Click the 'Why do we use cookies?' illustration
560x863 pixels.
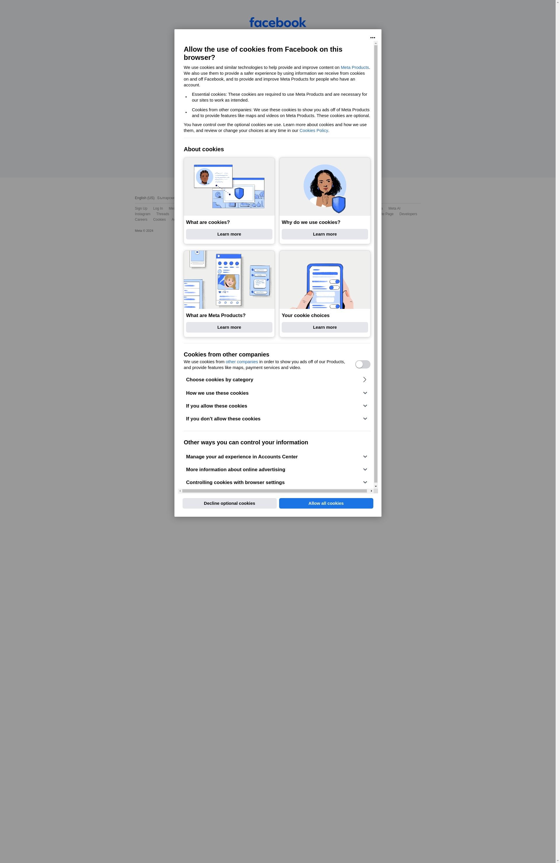[325, 187]
